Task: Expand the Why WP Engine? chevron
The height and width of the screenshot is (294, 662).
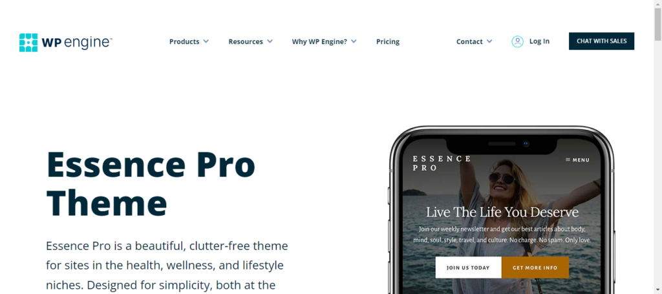Action: click(x=354, y=41)
